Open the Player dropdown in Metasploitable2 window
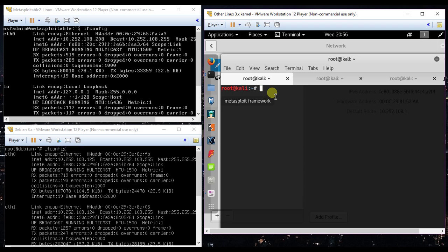 click(15, 20)
